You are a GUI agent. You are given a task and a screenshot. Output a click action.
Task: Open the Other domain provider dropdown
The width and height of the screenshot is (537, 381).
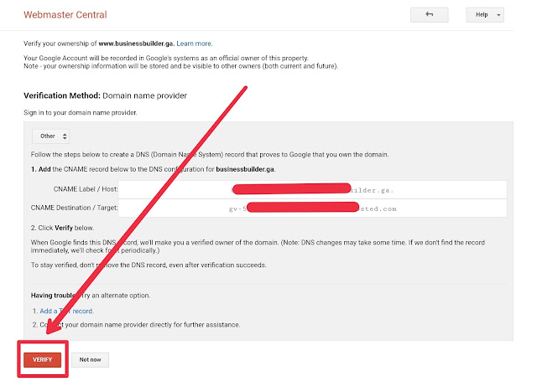click(x=51, y=136)
